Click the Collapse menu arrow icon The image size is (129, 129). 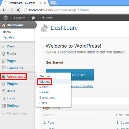tap(3, 113)
